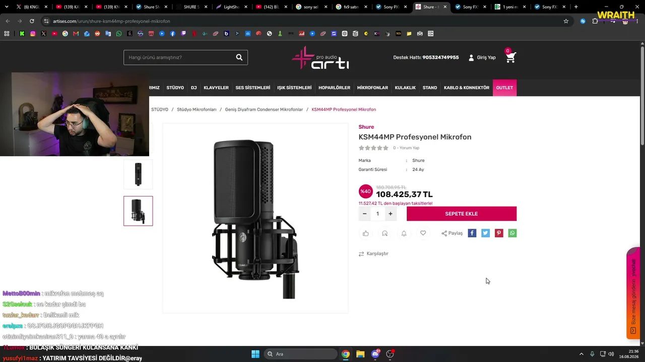Click Giriş Yap to sign in

point(482,57)
